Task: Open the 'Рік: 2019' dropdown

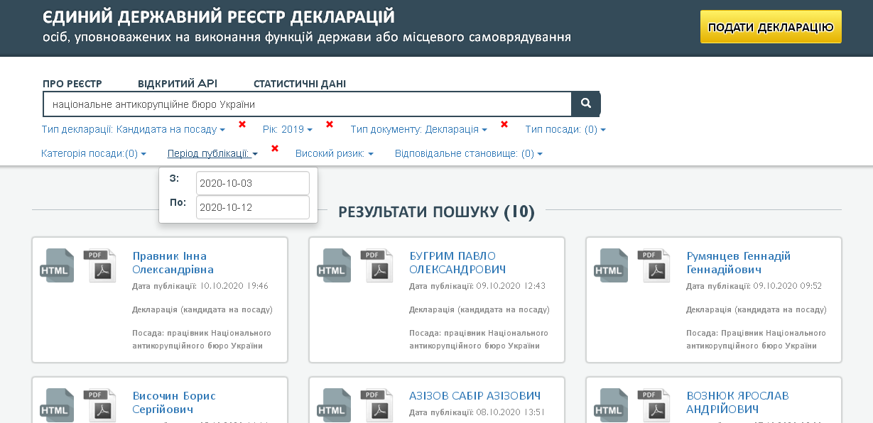Action: click(x=288, y=130)
